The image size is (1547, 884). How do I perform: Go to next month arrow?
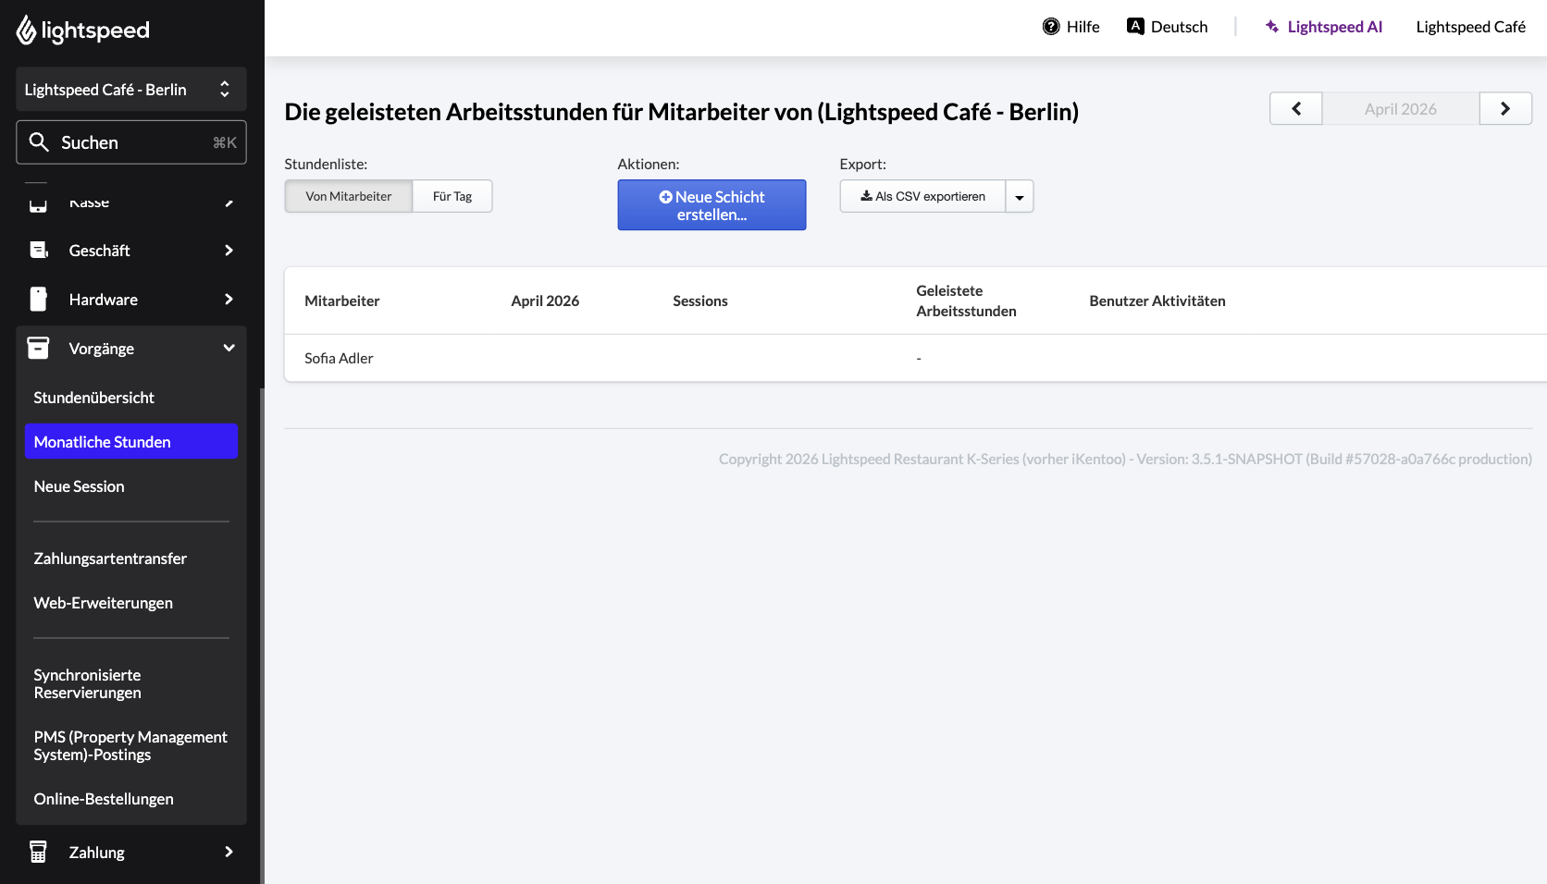click(1505, 109)
